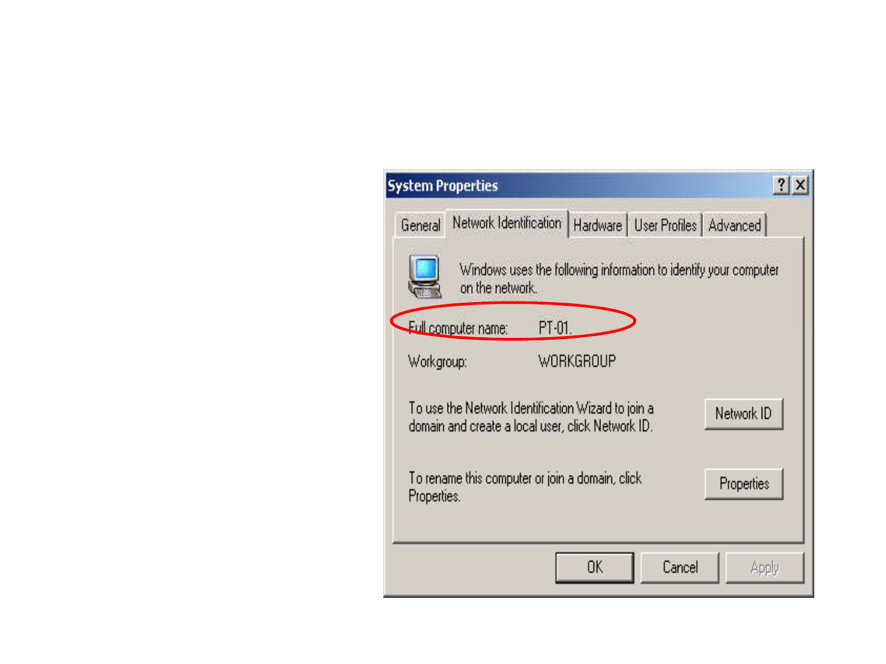The image size is (886, 664).
Task: Click the PT-01 computer name value
Action: 555,328
